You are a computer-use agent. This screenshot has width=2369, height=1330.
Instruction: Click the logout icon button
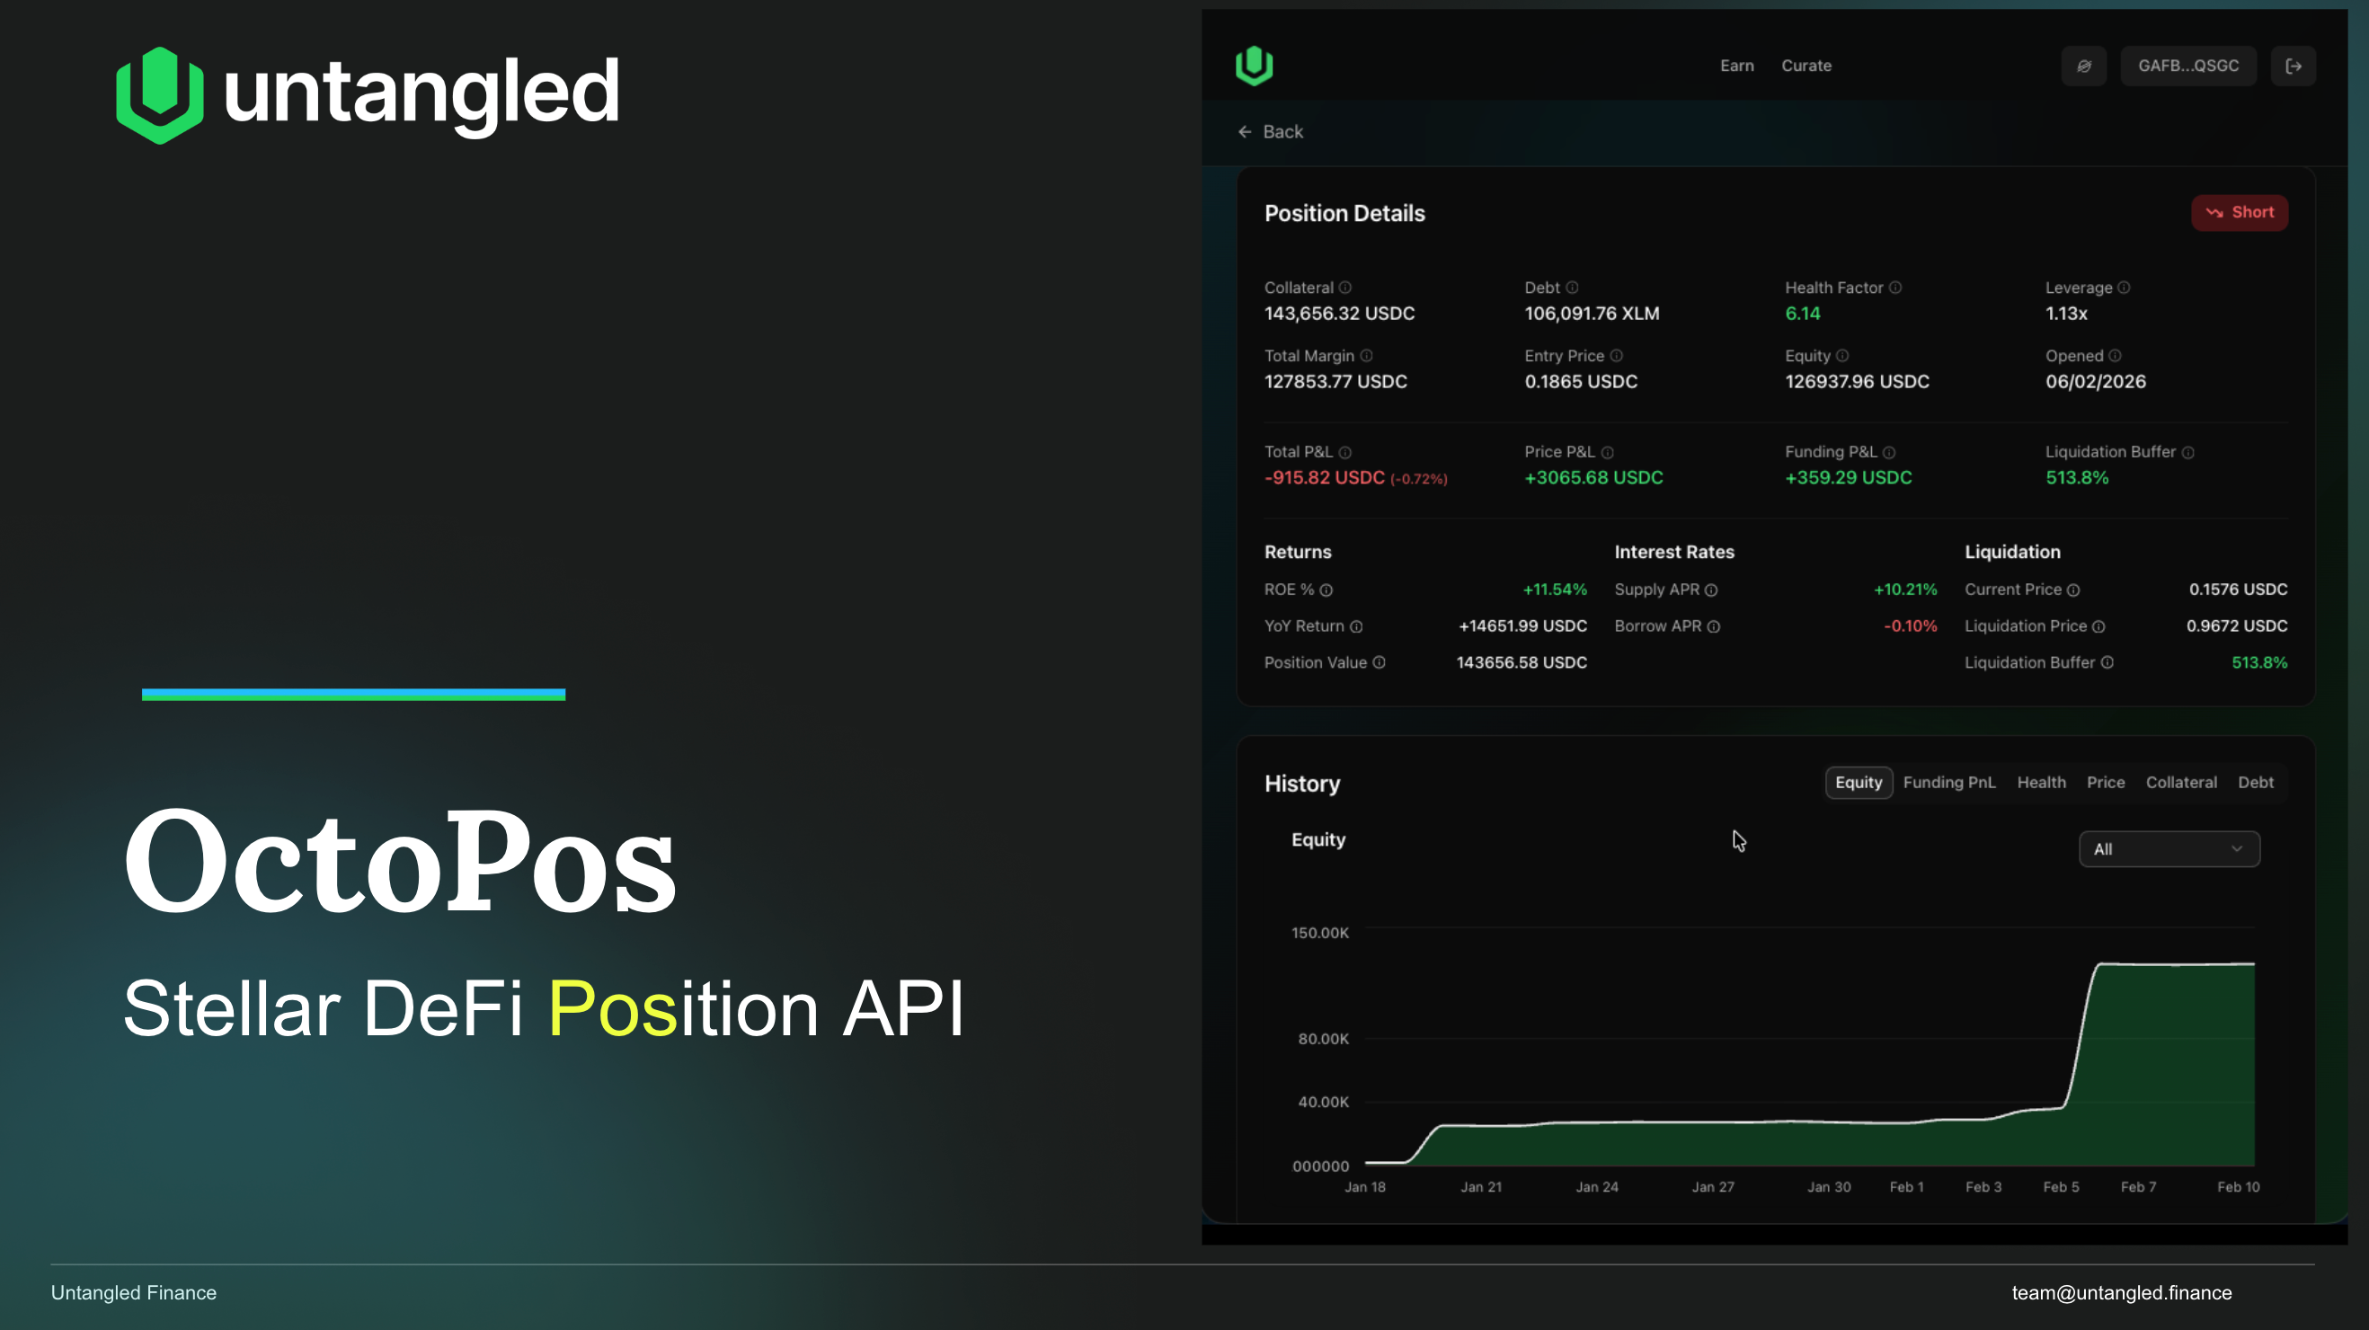pos(2293,66)
